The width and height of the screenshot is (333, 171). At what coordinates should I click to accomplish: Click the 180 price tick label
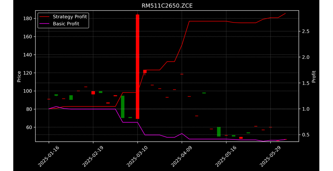pos(28,19)
